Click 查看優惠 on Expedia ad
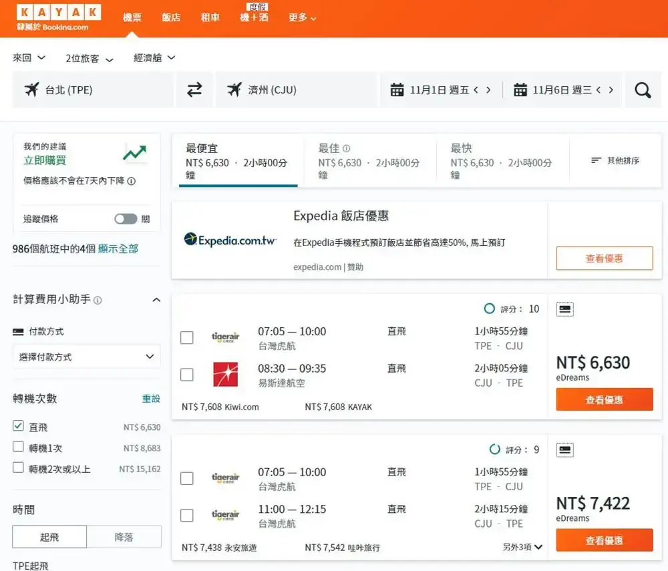Image resolution: width=668 pixels, height=571 pixels. 605,258
